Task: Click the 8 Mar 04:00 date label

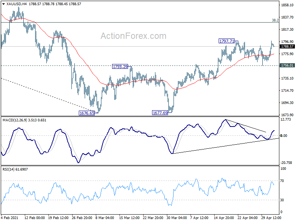Action: (105, 218)
